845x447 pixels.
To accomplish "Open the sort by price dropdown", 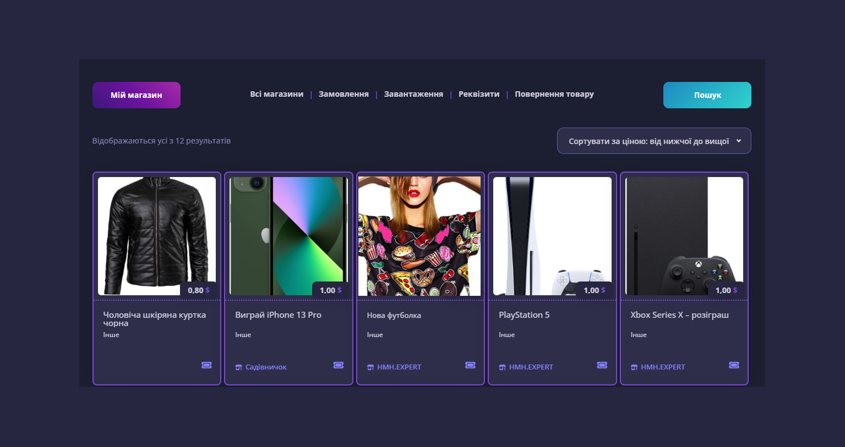I will (654, 141).
